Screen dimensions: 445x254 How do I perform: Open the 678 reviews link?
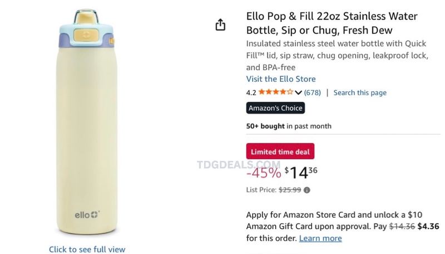pyautogui.click(x=312, y=92)
